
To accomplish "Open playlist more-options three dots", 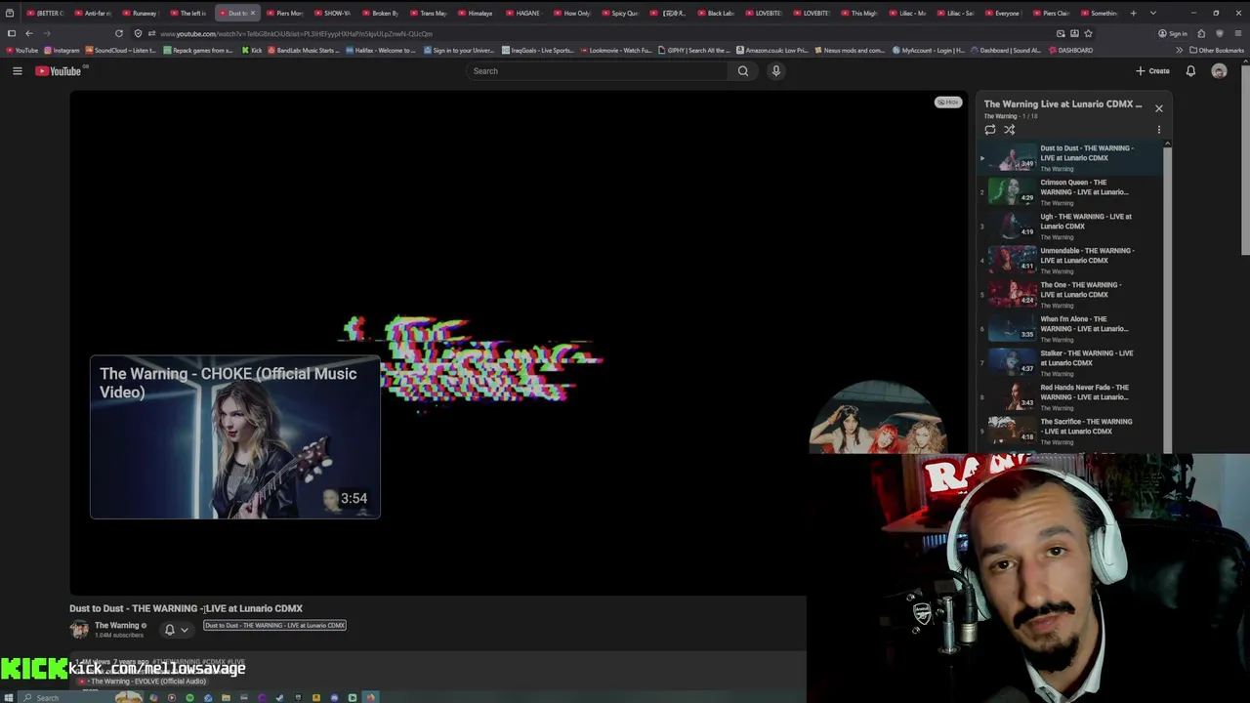I will pos(1159,129).
